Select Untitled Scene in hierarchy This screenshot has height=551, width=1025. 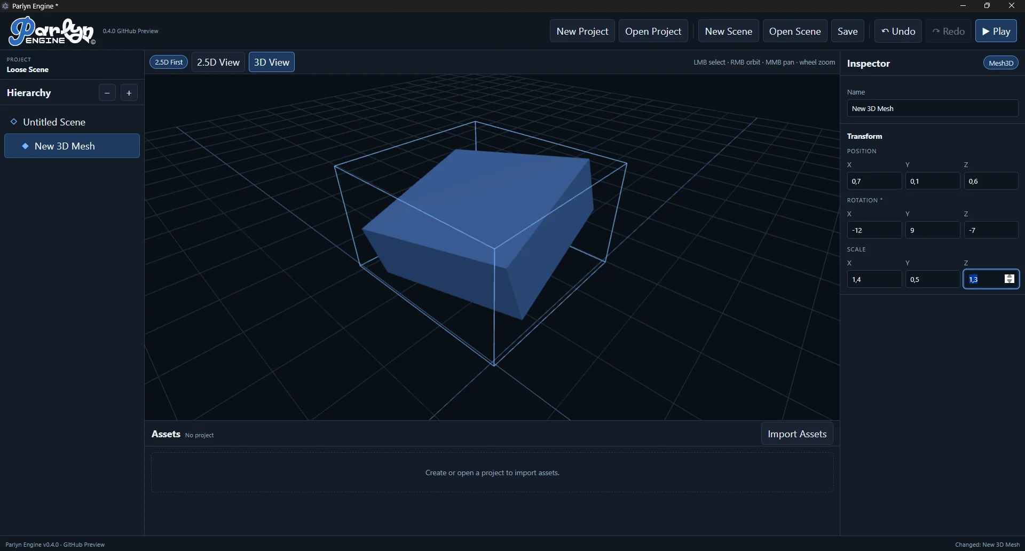click(72, 122)
